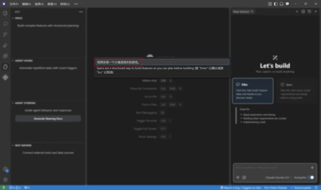321x190 pixels.
Task: Open the 选择(S) menu
Action: tap(39, 4)
